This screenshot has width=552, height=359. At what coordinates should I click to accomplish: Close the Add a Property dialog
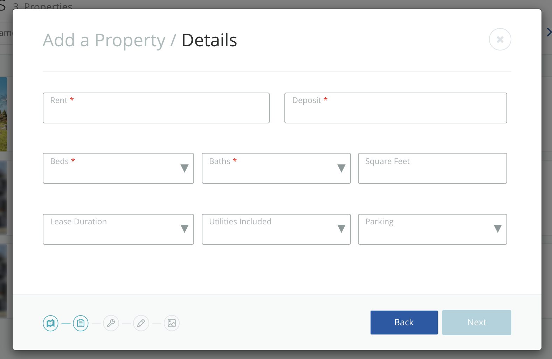click(500, 39)
